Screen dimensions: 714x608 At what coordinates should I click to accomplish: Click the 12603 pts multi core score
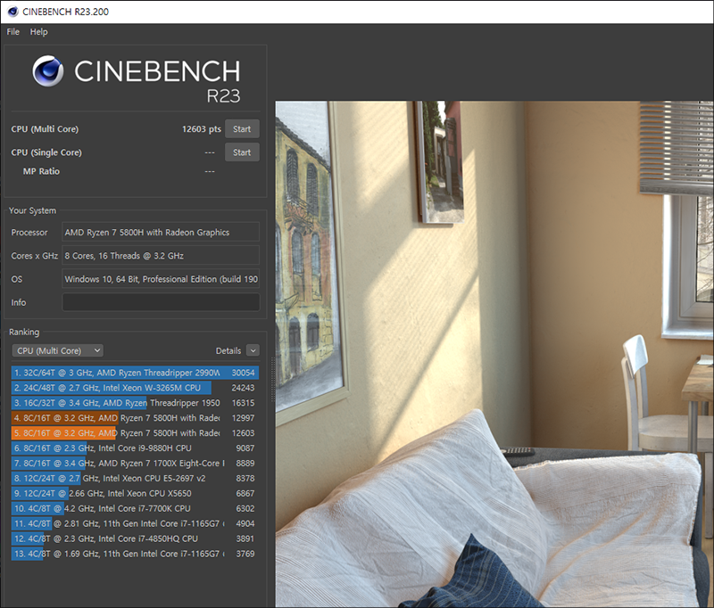click(202, 129)
